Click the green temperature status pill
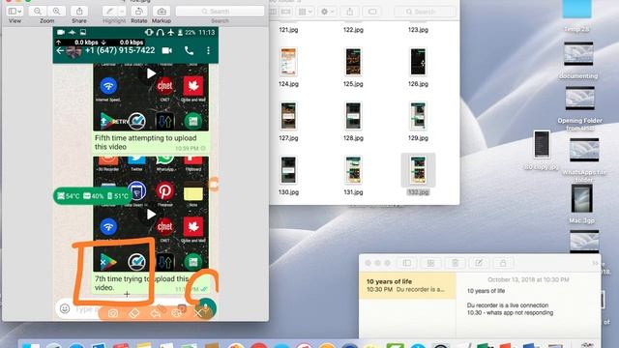Image resolution: width=619 pixels, height=348 pixels. point(93,196)
